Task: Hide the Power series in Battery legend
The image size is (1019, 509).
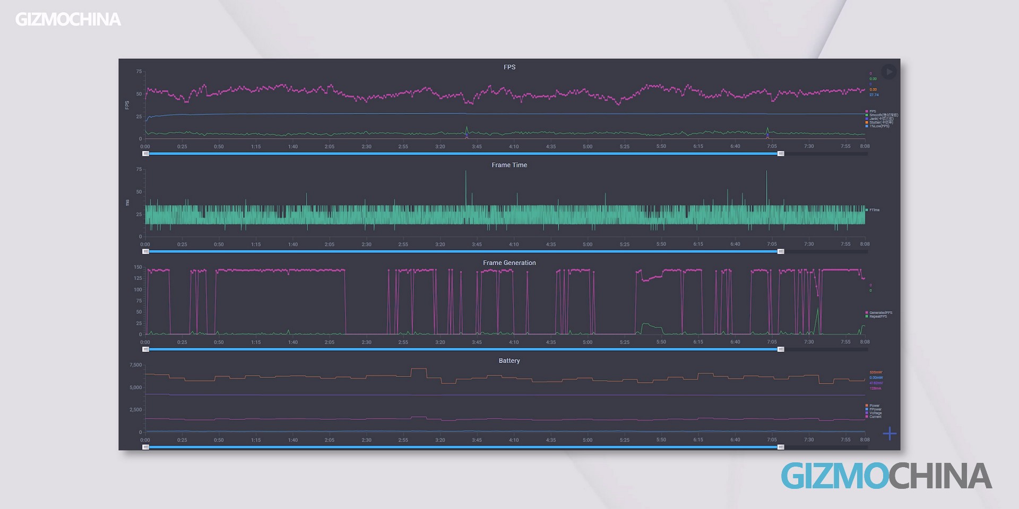Action: coord(874,406)
